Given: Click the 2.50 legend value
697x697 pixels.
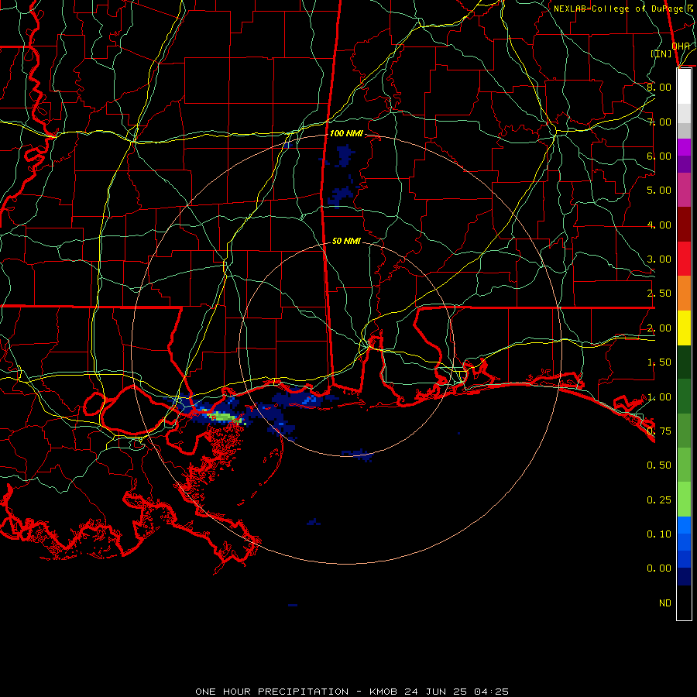Looking at the screenshot, I should (659, 294).
